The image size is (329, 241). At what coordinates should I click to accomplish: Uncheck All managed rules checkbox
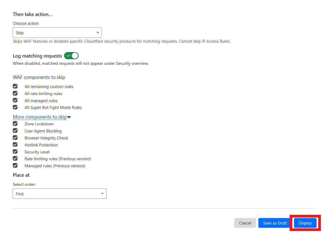[15, 101]
